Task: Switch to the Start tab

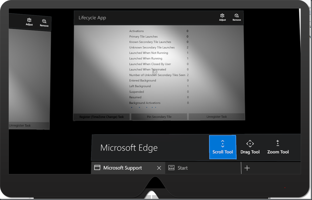Action: (x=203, y=168)
